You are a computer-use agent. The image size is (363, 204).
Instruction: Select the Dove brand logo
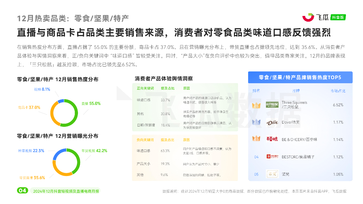[x=272, y=122]
